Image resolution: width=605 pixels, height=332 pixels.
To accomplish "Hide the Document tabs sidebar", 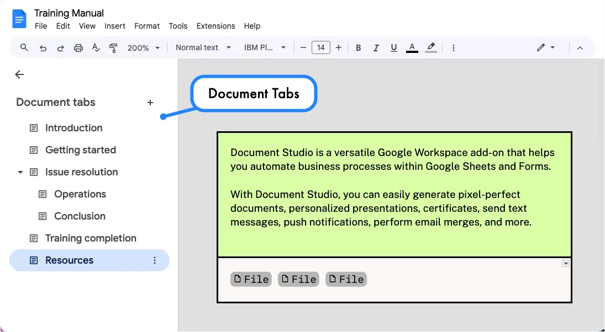I will [x=19, y=74].
